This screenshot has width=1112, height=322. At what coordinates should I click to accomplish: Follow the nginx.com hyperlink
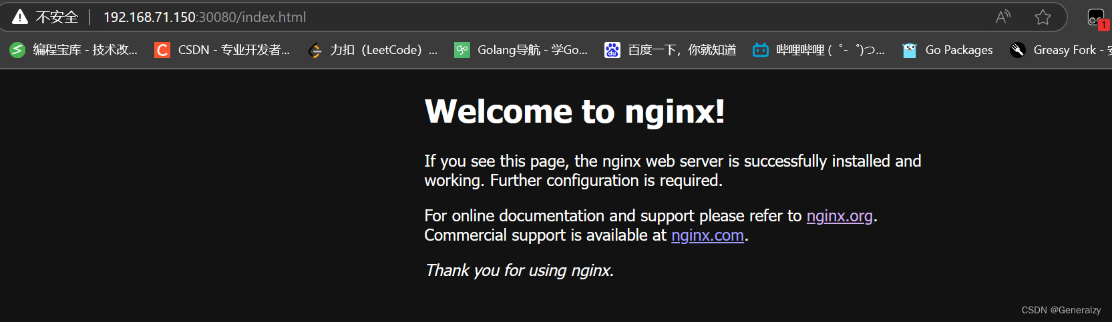pyautogui.click(x=707, y=235)
